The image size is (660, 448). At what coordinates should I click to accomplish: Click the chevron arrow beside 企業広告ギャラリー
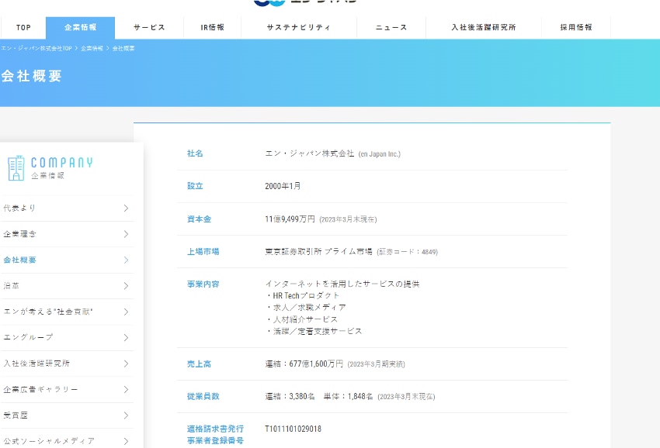(126, 390)
